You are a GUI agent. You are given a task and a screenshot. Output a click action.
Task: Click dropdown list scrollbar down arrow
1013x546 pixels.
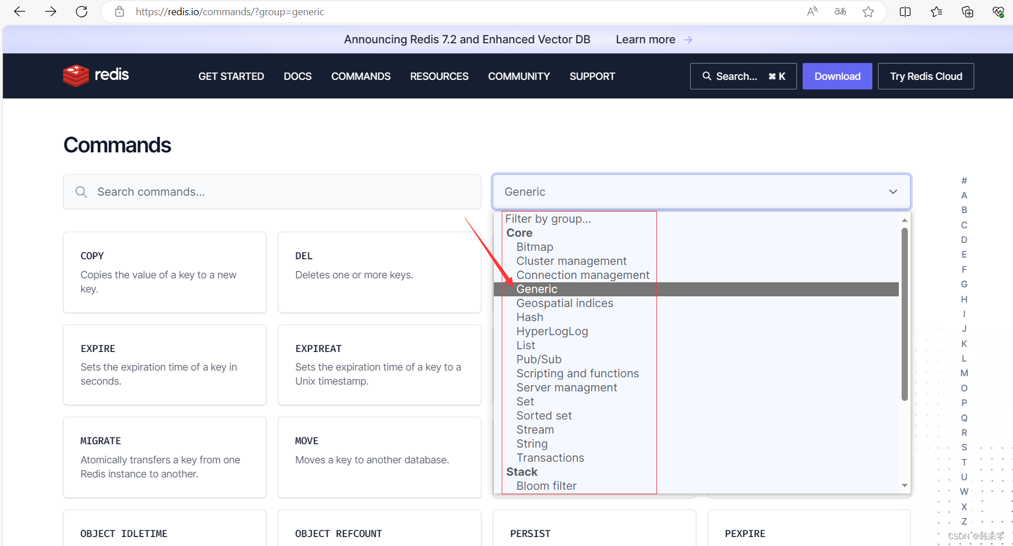click(904, 485)
